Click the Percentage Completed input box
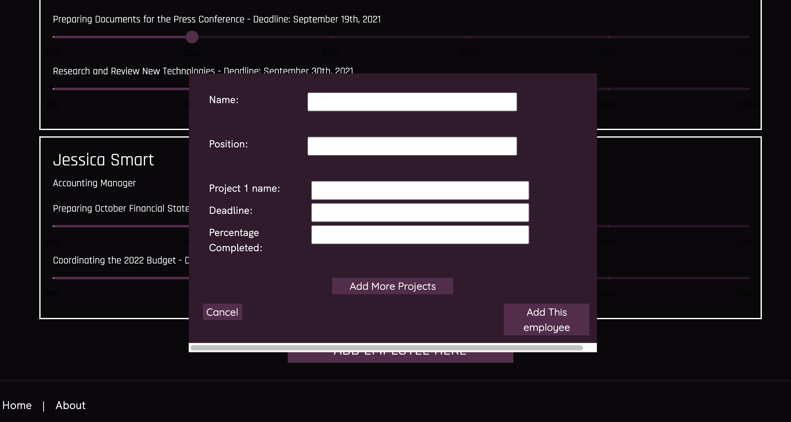The width and height of the screenshot is (791, 422). 420,235
